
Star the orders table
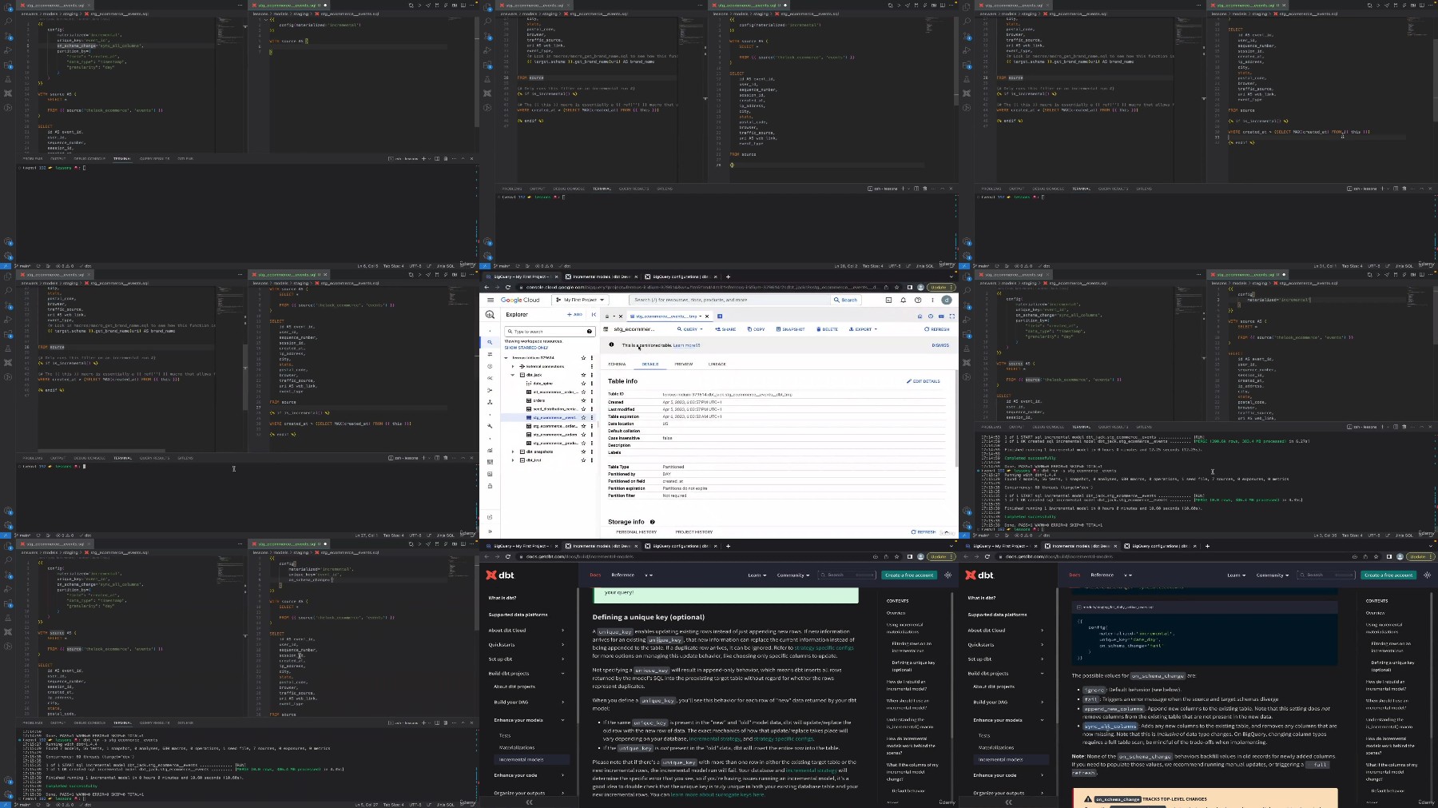583,400
